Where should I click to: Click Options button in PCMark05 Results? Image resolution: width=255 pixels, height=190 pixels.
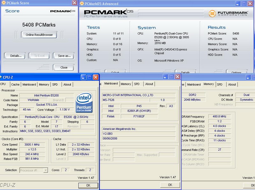click(x=237, y=72)
